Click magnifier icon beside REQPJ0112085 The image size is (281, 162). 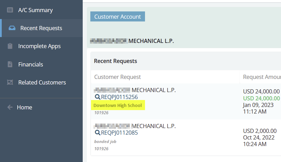(98, 133)
